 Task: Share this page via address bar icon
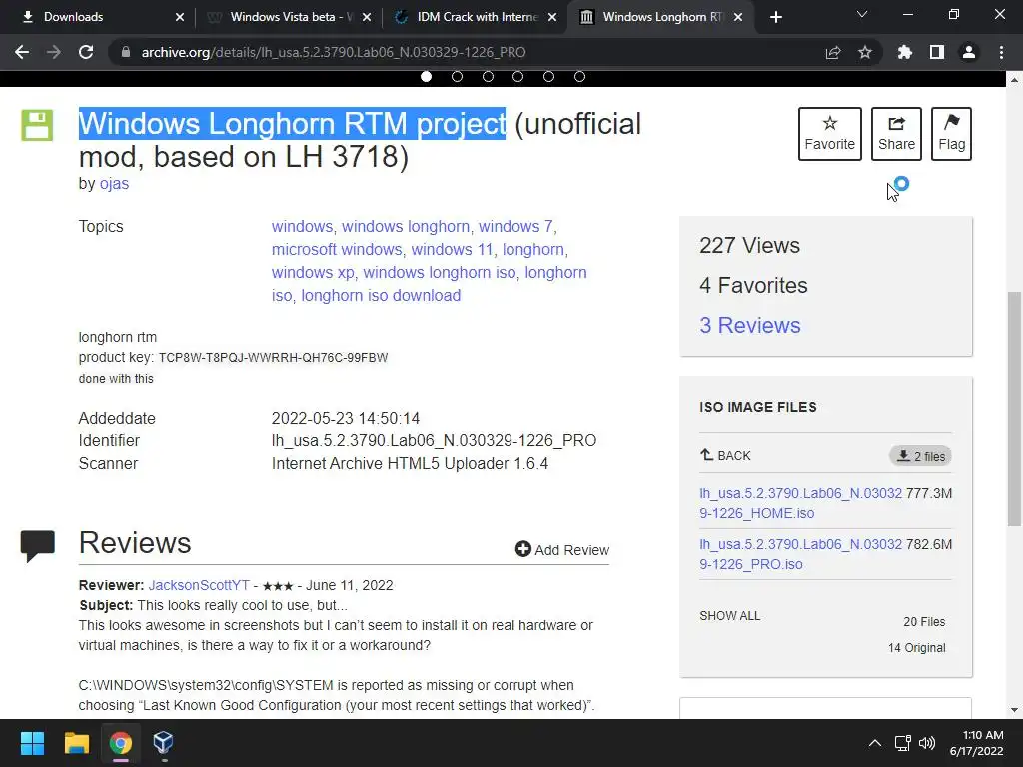(833, 52)
